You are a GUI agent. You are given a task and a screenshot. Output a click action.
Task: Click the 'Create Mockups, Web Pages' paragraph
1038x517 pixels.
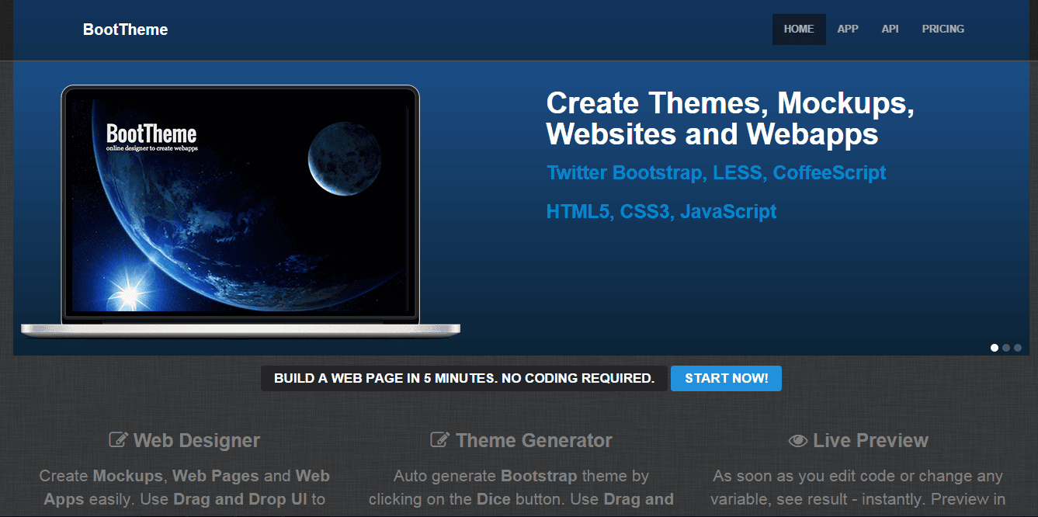click(x=185, y=488)
